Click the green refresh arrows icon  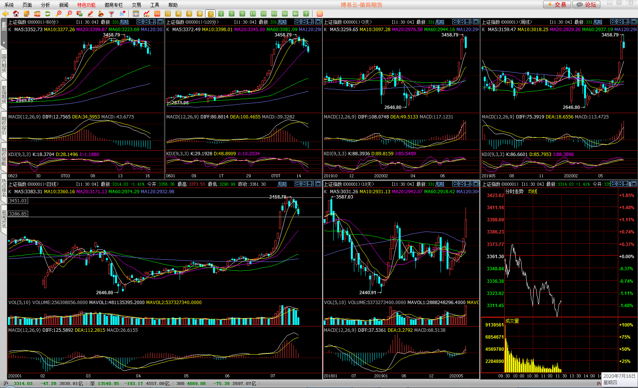(48, 14)
